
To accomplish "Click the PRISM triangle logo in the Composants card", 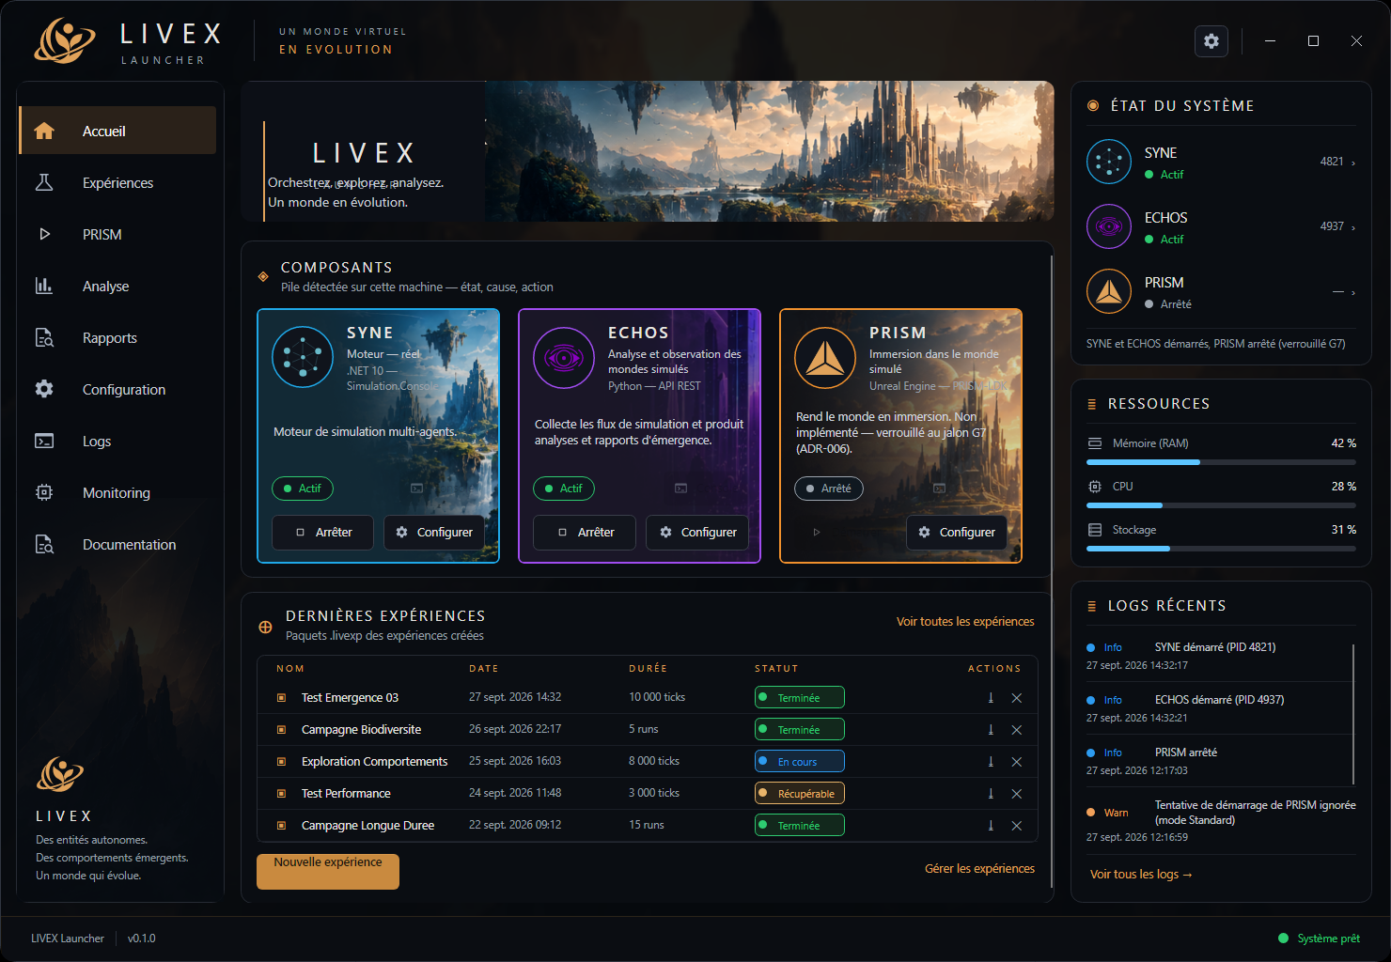I will click(825, 357).
